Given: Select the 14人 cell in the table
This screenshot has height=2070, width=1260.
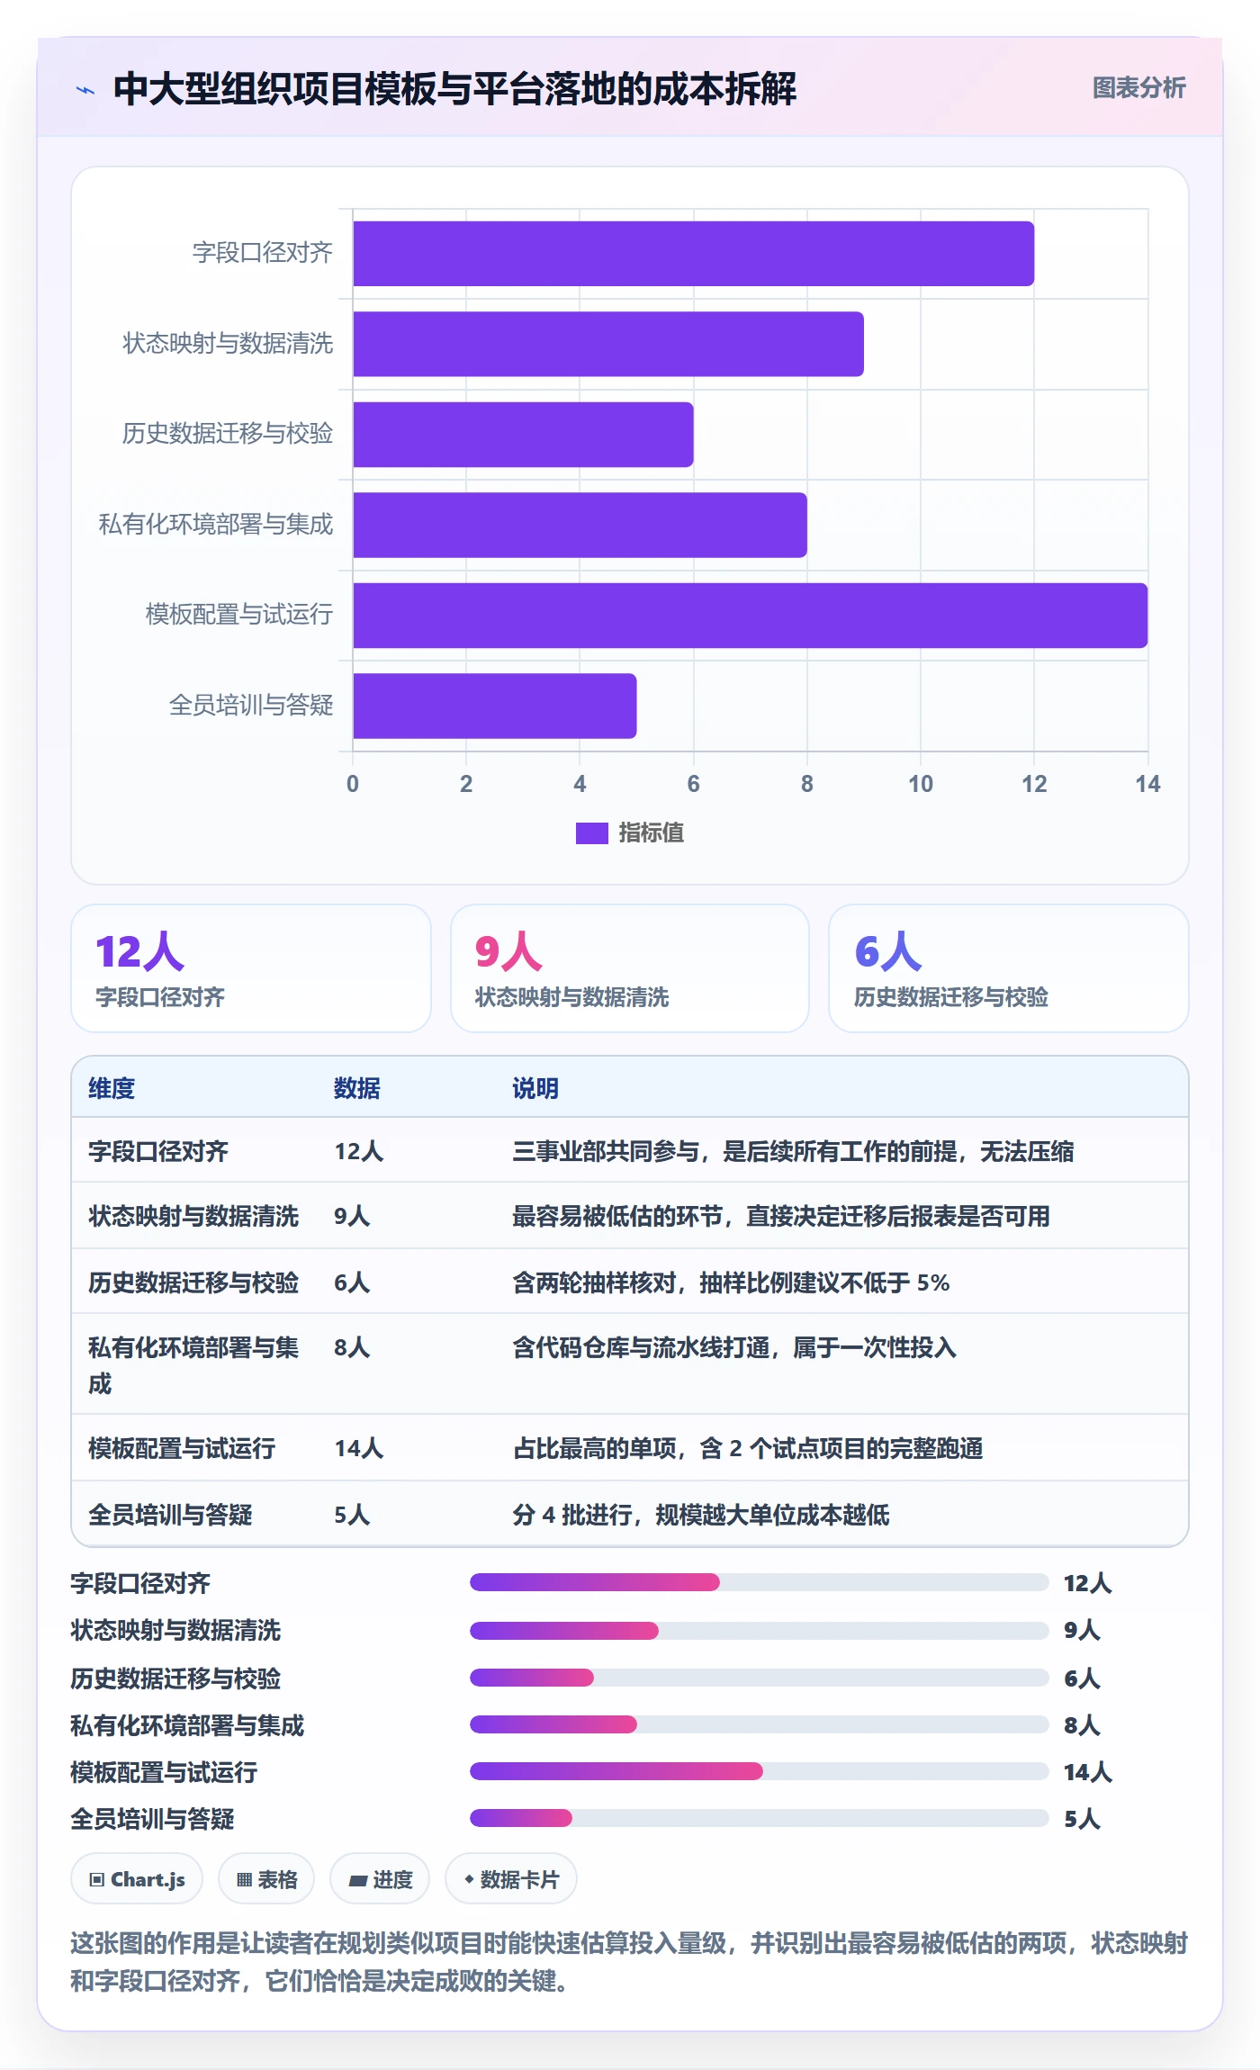Looking at the screenshot, I should point(359,1448).
